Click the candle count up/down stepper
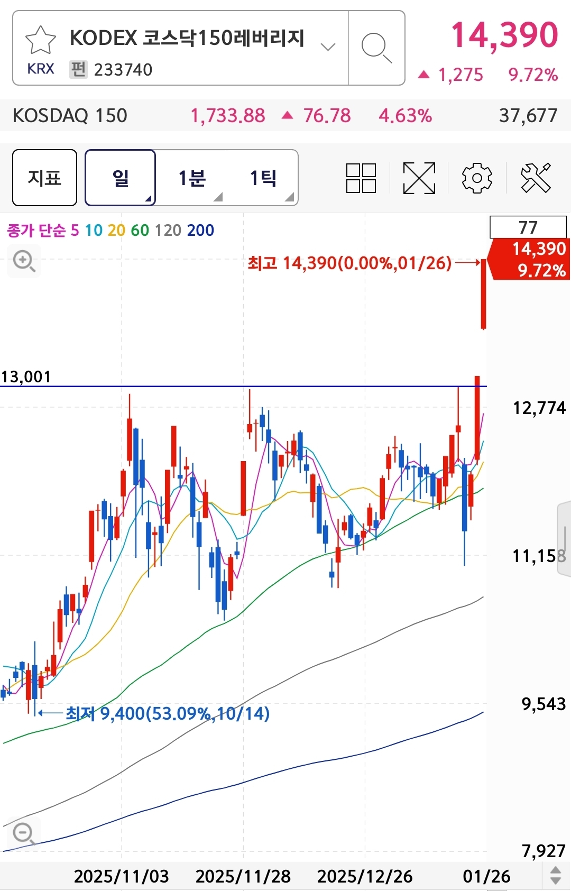This screenshot has height=891, width=571. 556,876
